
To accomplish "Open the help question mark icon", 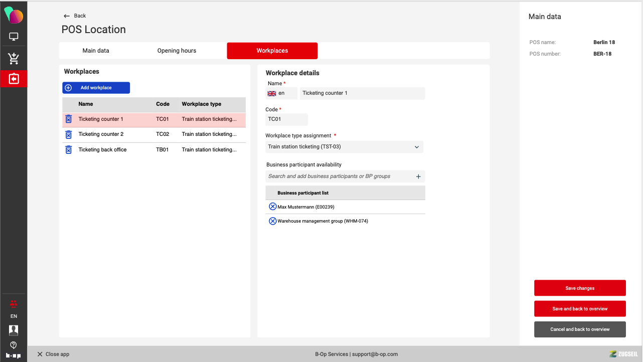I will point(14,345).
